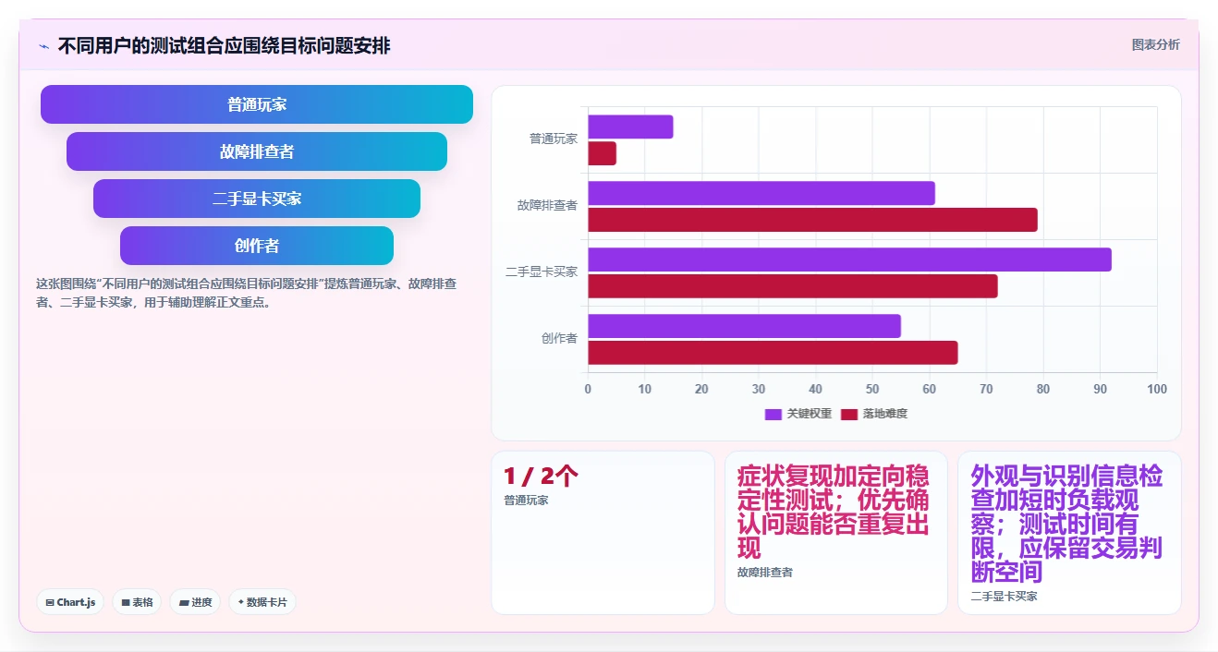The image size is (1218, 652).
Task: Click 普通玩家 red 落地难度 bar
Action: 602,153
